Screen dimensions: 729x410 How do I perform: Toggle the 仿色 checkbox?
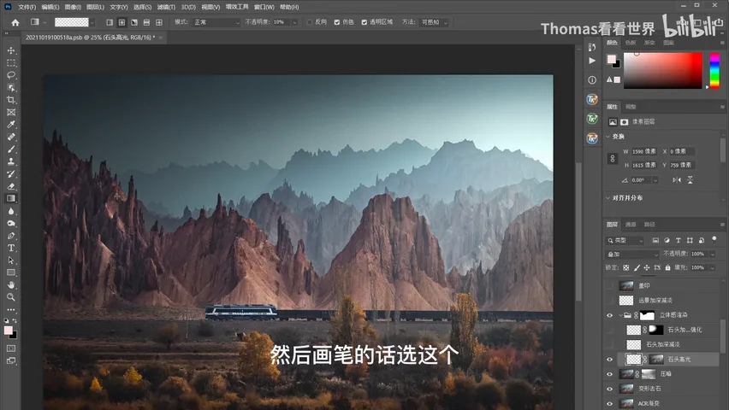(x=337, y=22)
